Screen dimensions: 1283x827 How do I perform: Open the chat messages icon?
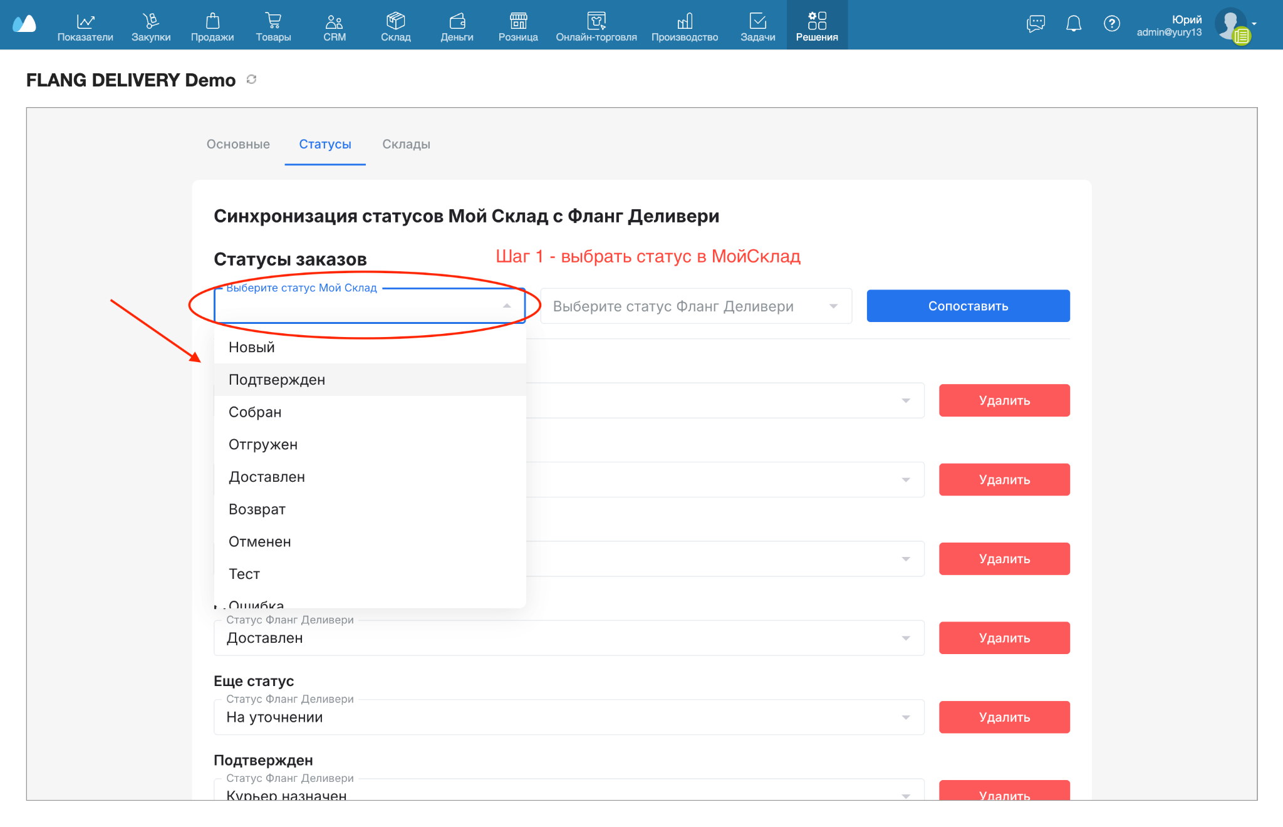(1036, 24)
